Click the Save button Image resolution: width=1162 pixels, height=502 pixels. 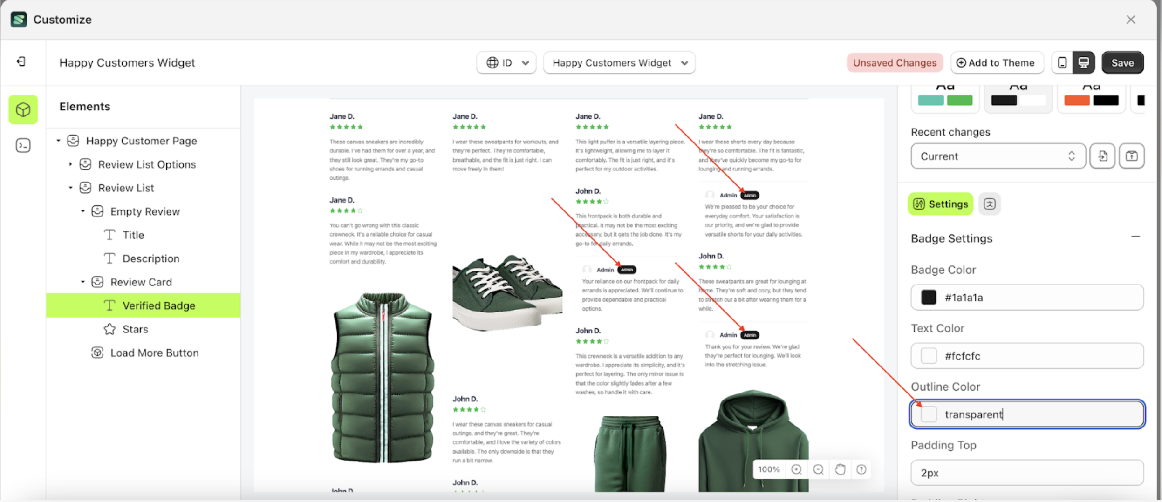[1122, 62]
